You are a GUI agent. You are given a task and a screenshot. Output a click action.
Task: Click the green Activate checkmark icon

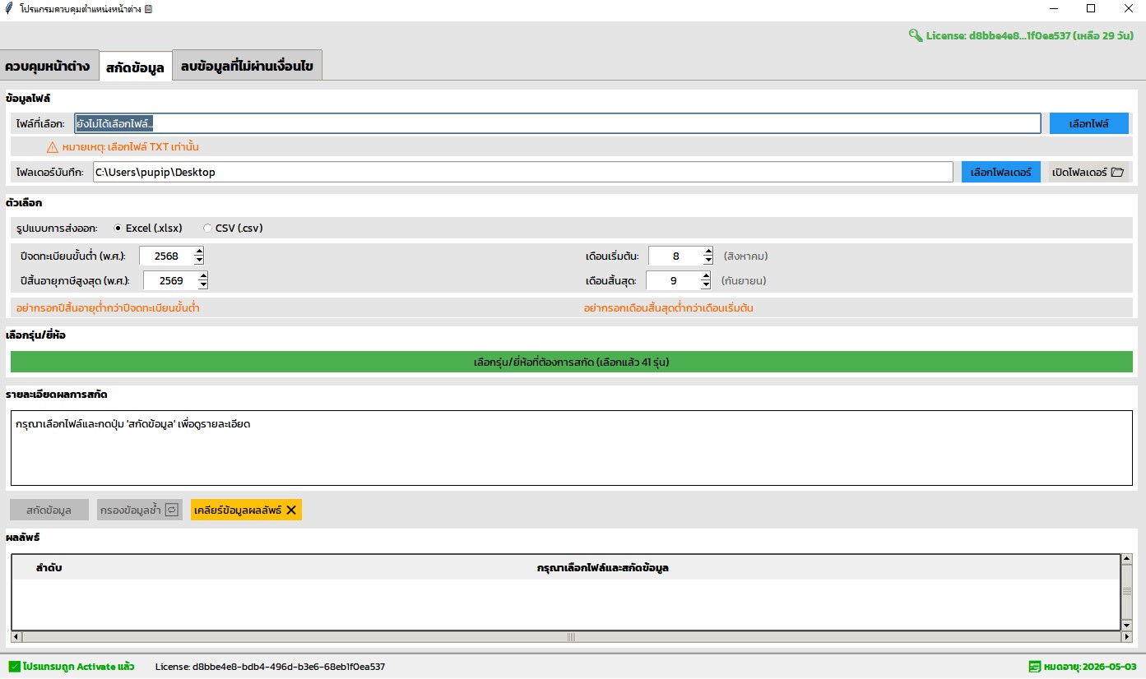14,667
